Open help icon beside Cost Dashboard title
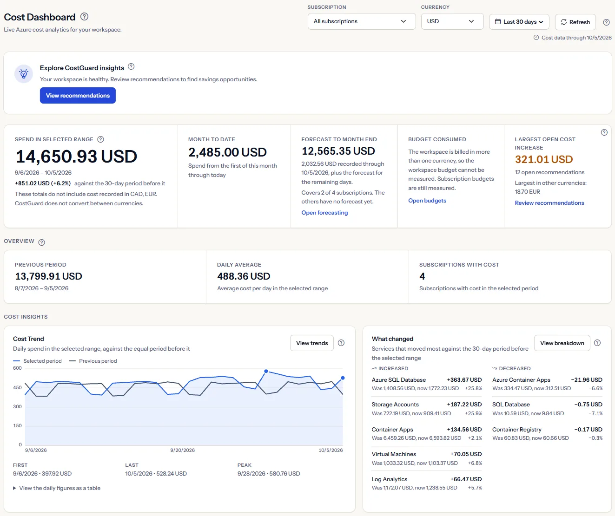Screen dimensions: 615x516 coord(84,17)
